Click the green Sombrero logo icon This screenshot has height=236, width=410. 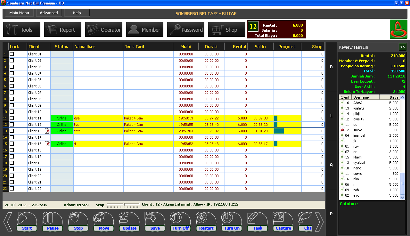coord(398,29)
